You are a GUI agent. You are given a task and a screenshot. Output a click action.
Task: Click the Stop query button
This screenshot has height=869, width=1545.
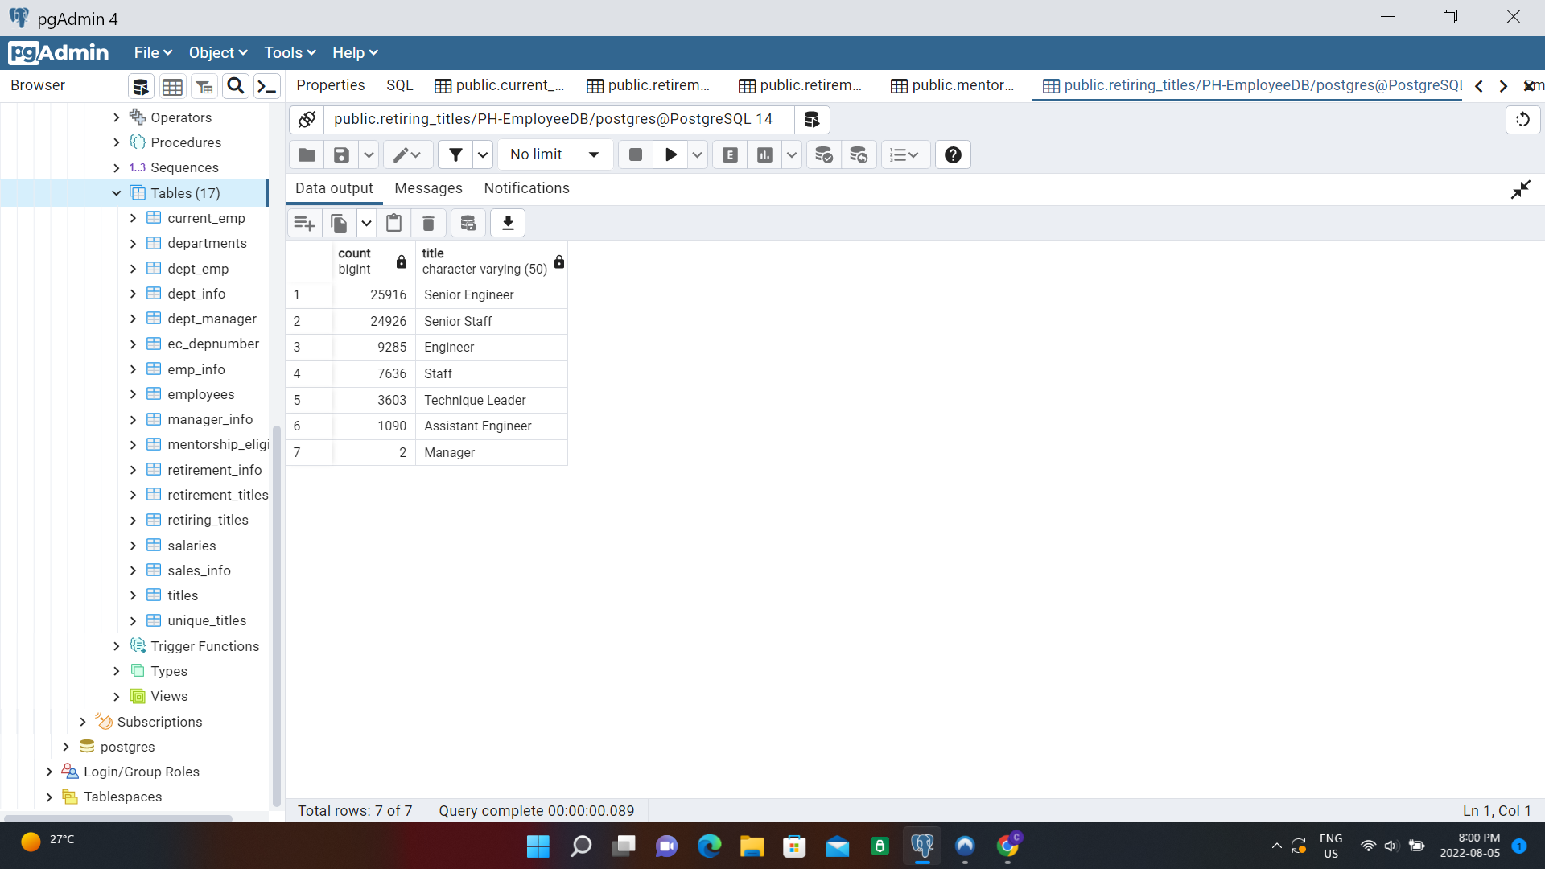[635, 154]
